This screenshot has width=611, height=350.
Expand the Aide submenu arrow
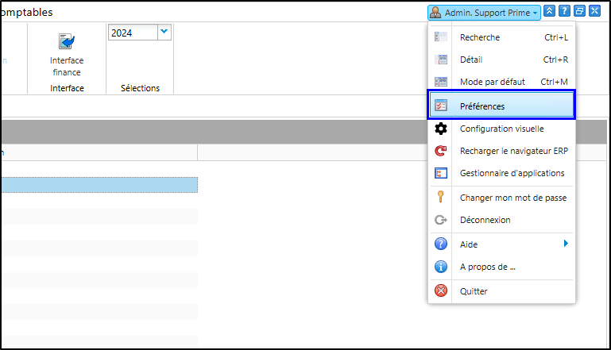point(566,244)
